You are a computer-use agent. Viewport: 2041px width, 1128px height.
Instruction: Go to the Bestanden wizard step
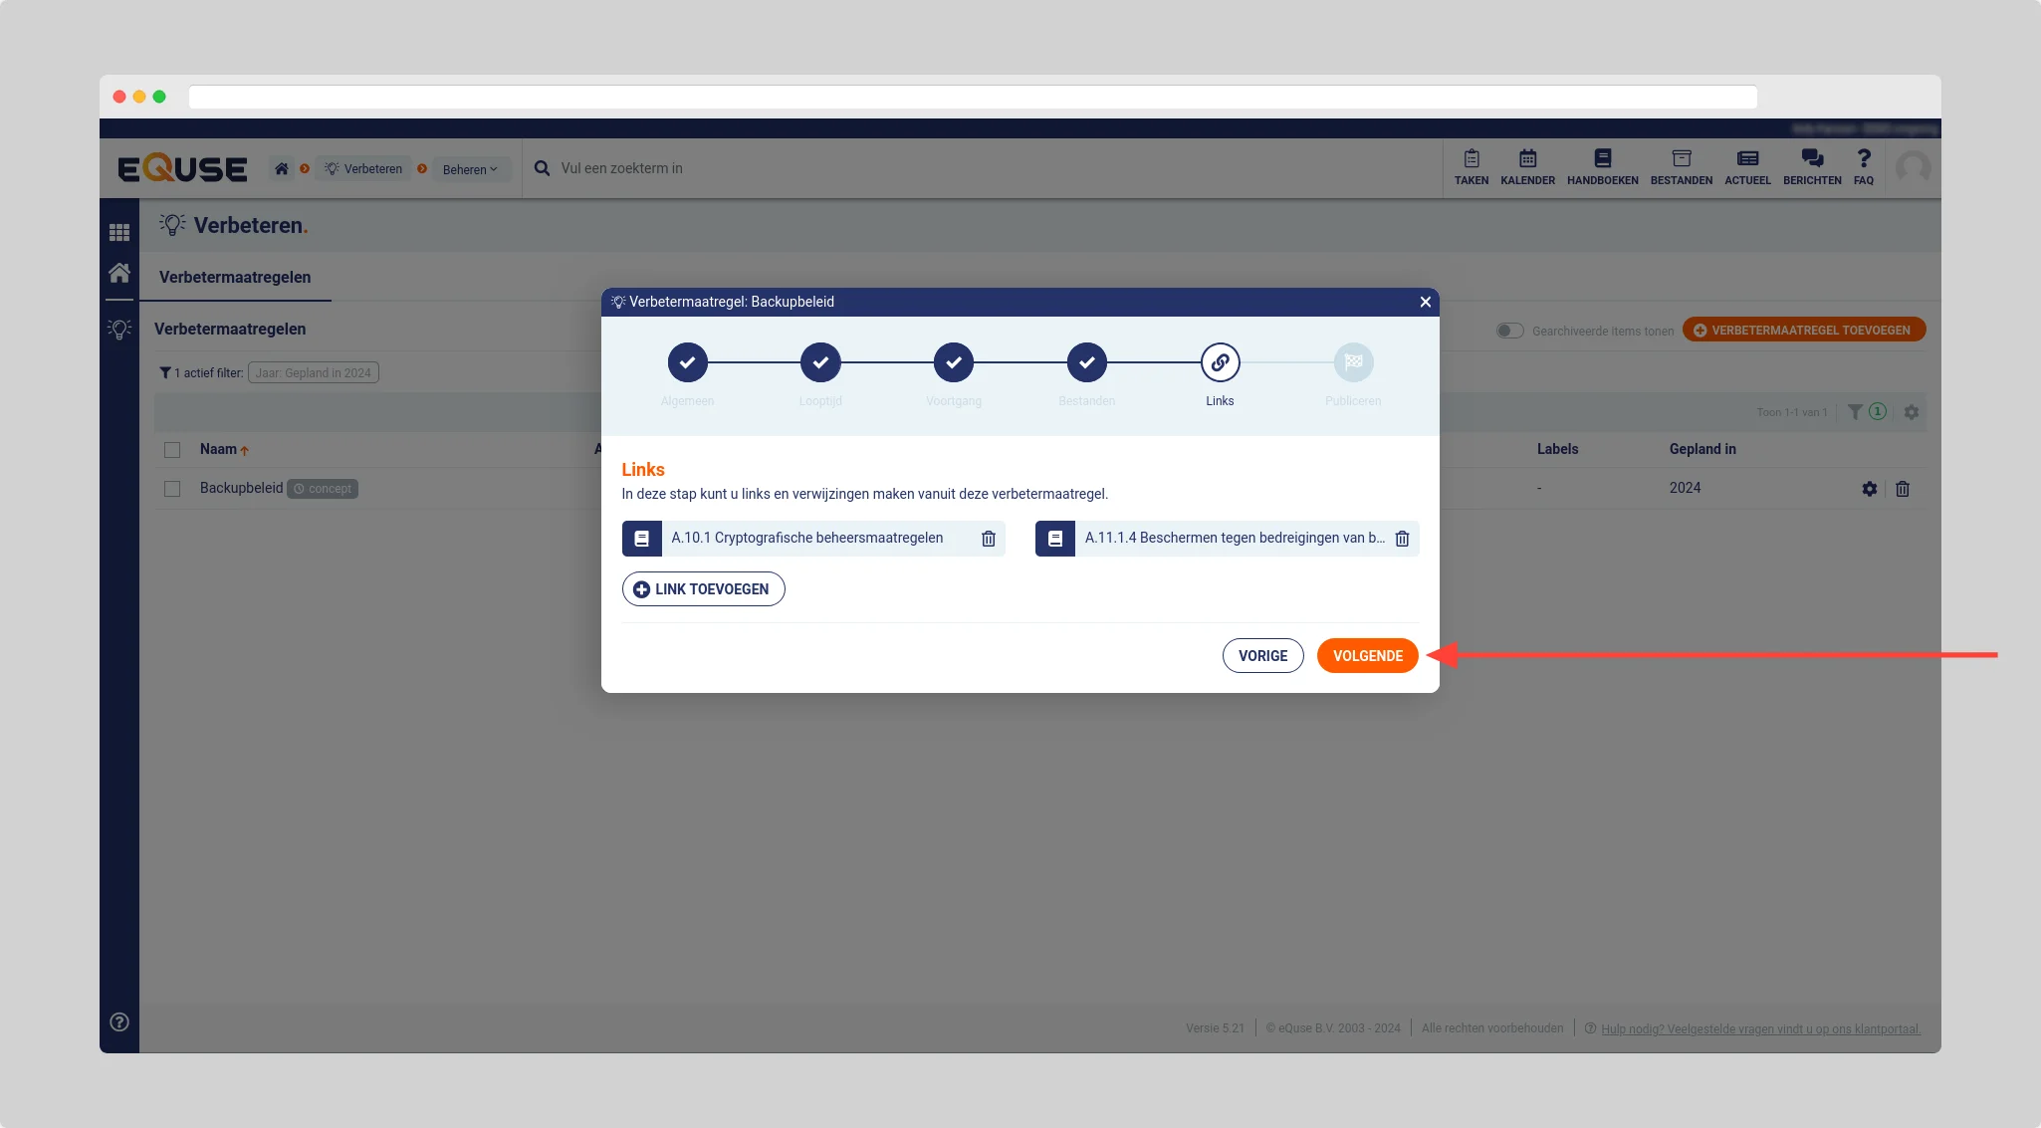point(1086,363)
